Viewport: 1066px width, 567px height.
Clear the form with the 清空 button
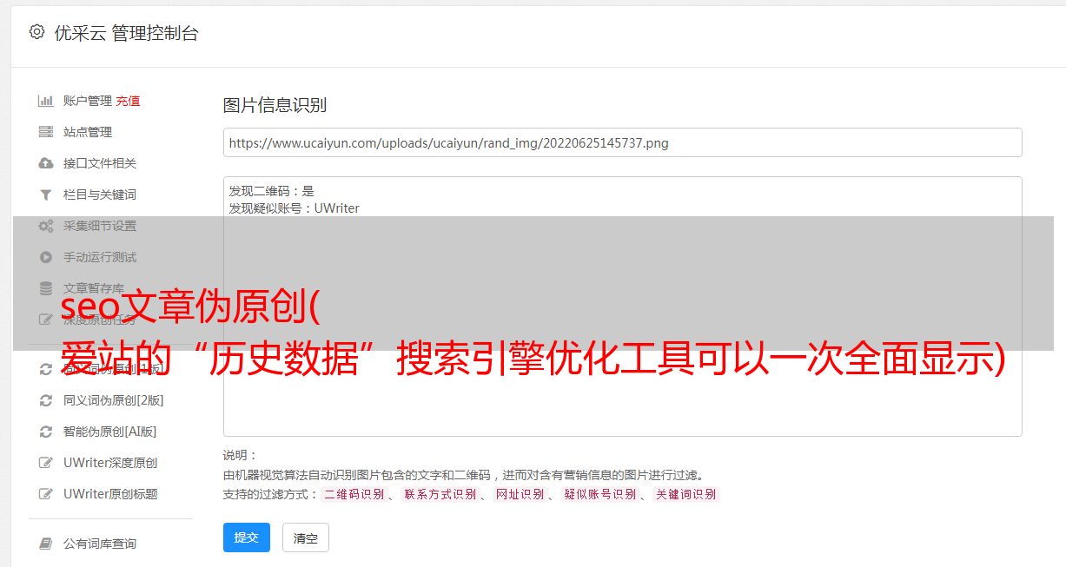[306, 537]
